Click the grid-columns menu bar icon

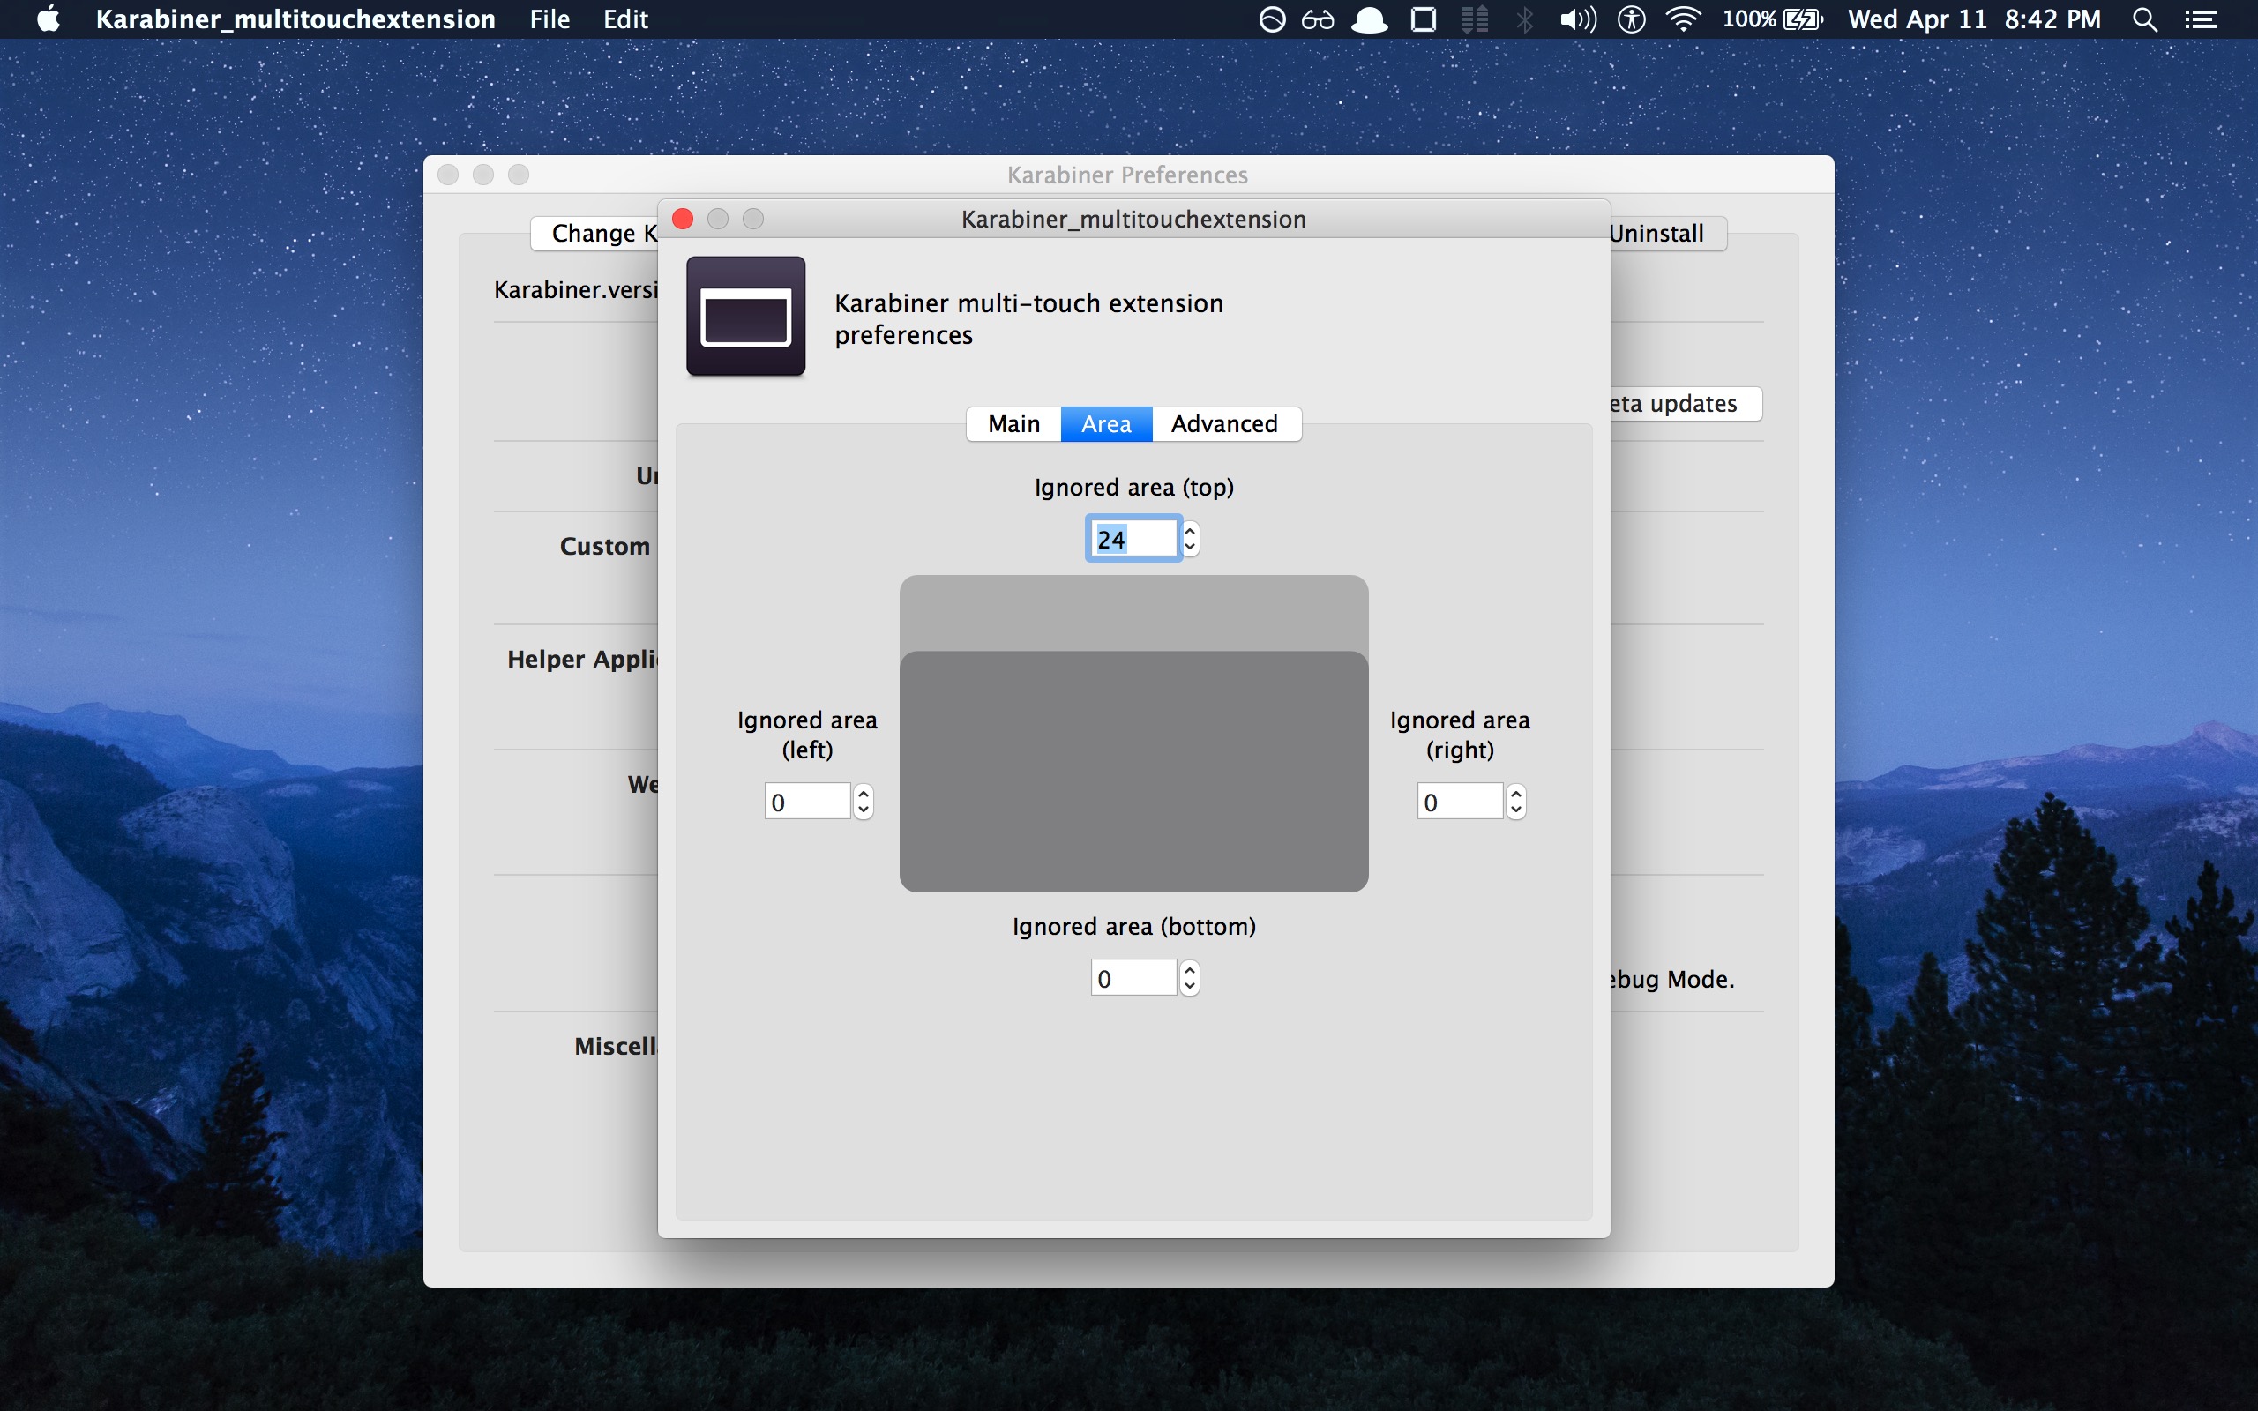(1474, 19)
